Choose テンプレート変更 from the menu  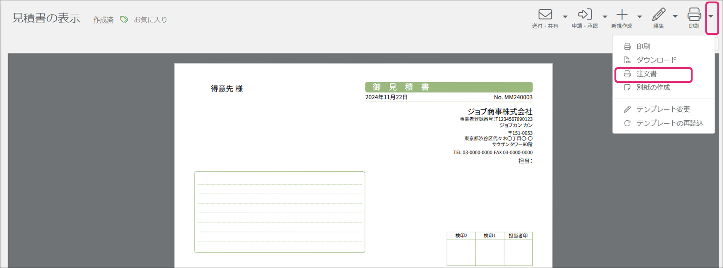point(663,109)
